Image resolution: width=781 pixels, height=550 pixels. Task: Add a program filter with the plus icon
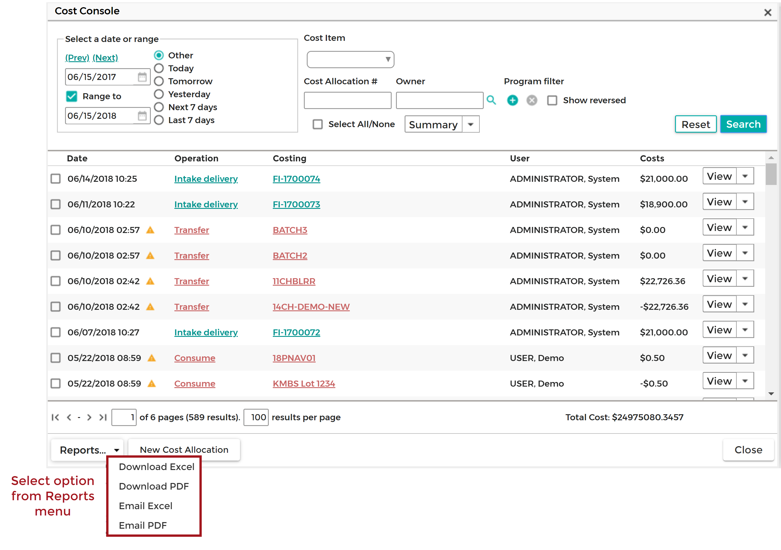[512, 100]
